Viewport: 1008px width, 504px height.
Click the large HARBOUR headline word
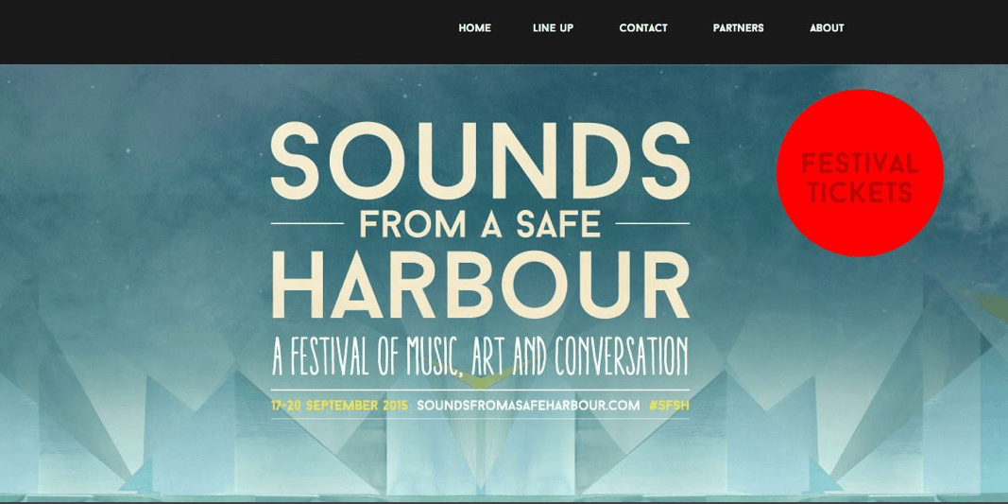pyautogui.click(x=480, y=286)
